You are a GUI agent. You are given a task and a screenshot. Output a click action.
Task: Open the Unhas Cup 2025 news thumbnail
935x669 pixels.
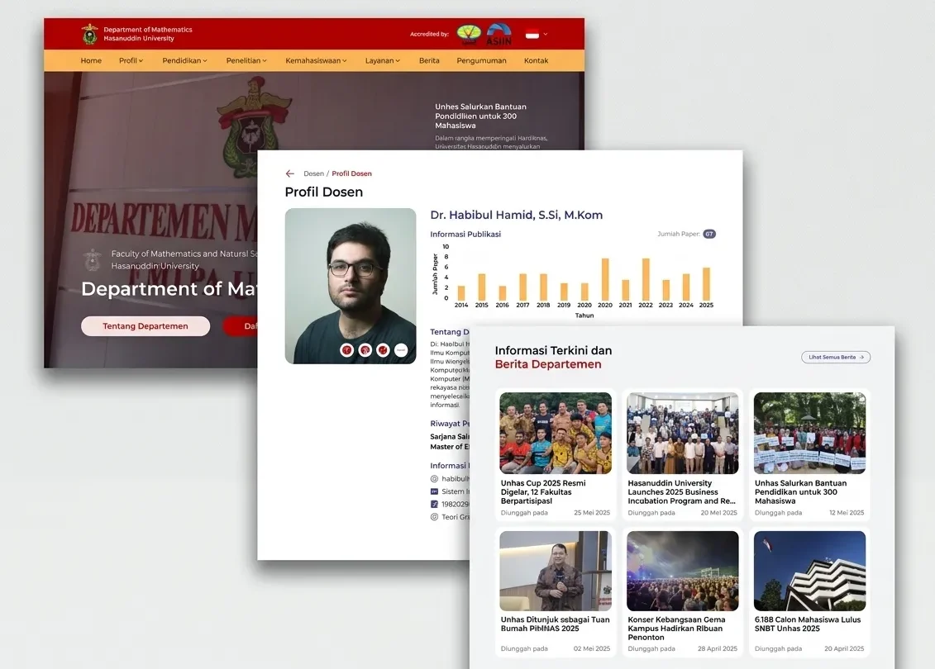click(556, 433)
